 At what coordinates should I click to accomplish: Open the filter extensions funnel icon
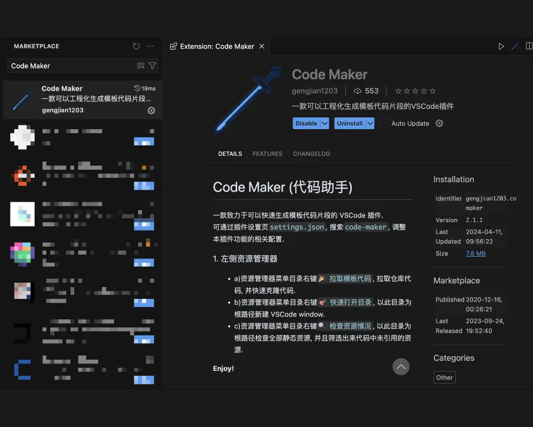pyautogui.click(x=152, y=66)
